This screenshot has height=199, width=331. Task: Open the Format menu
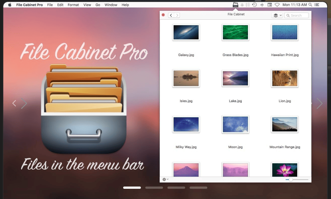tap(73, 5)
